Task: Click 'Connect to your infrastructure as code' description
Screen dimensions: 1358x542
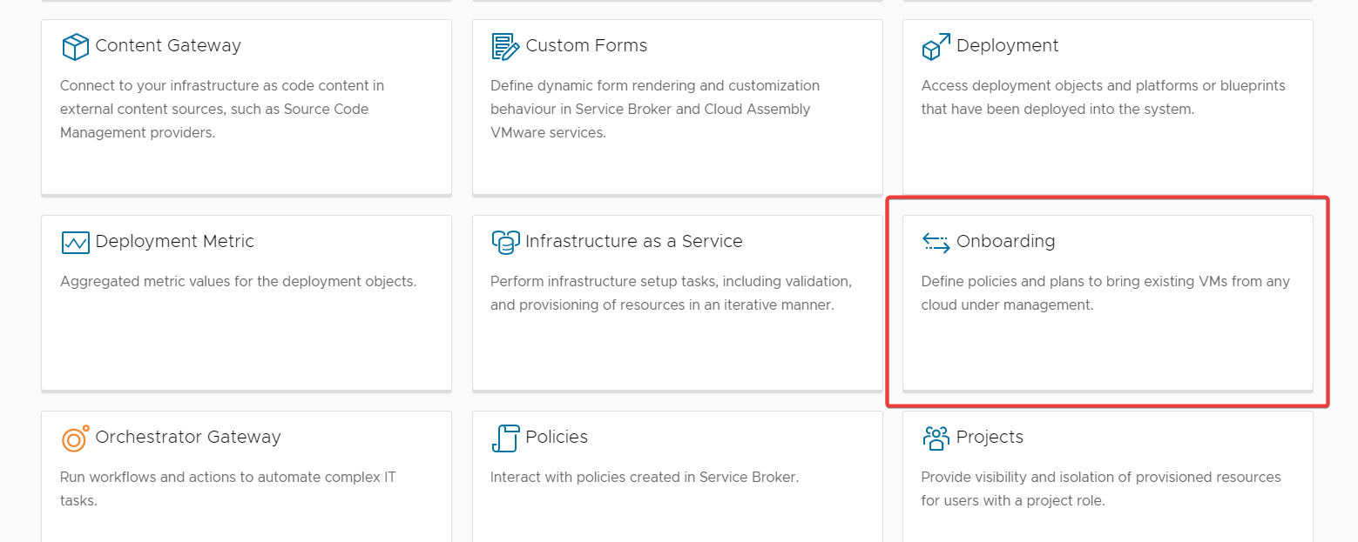Action: 222,109
